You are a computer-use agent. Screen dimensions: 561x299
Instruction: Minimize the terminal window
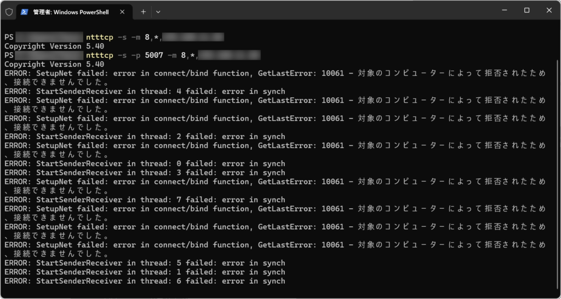[x=505, y=11]
